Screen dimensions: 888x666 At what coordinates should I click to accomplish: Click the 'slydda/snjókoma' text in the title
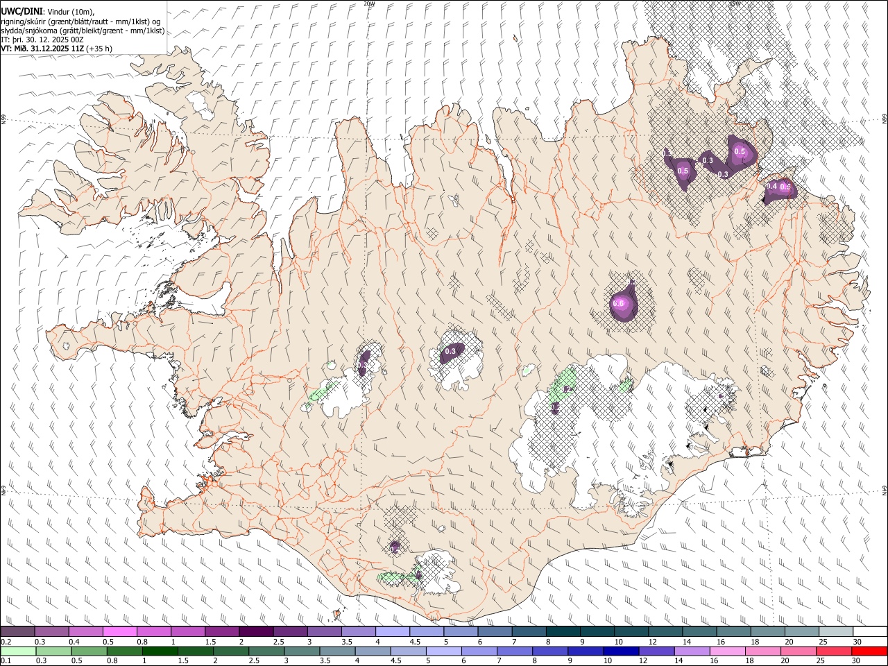tap(30, 31)
